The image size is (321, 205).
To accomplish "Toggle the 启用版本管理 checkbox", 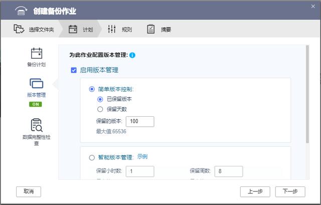I will (74, 70).
